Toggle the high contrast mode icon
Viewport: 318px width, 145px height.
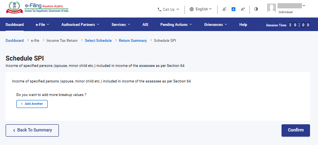[x=256, y=9]
